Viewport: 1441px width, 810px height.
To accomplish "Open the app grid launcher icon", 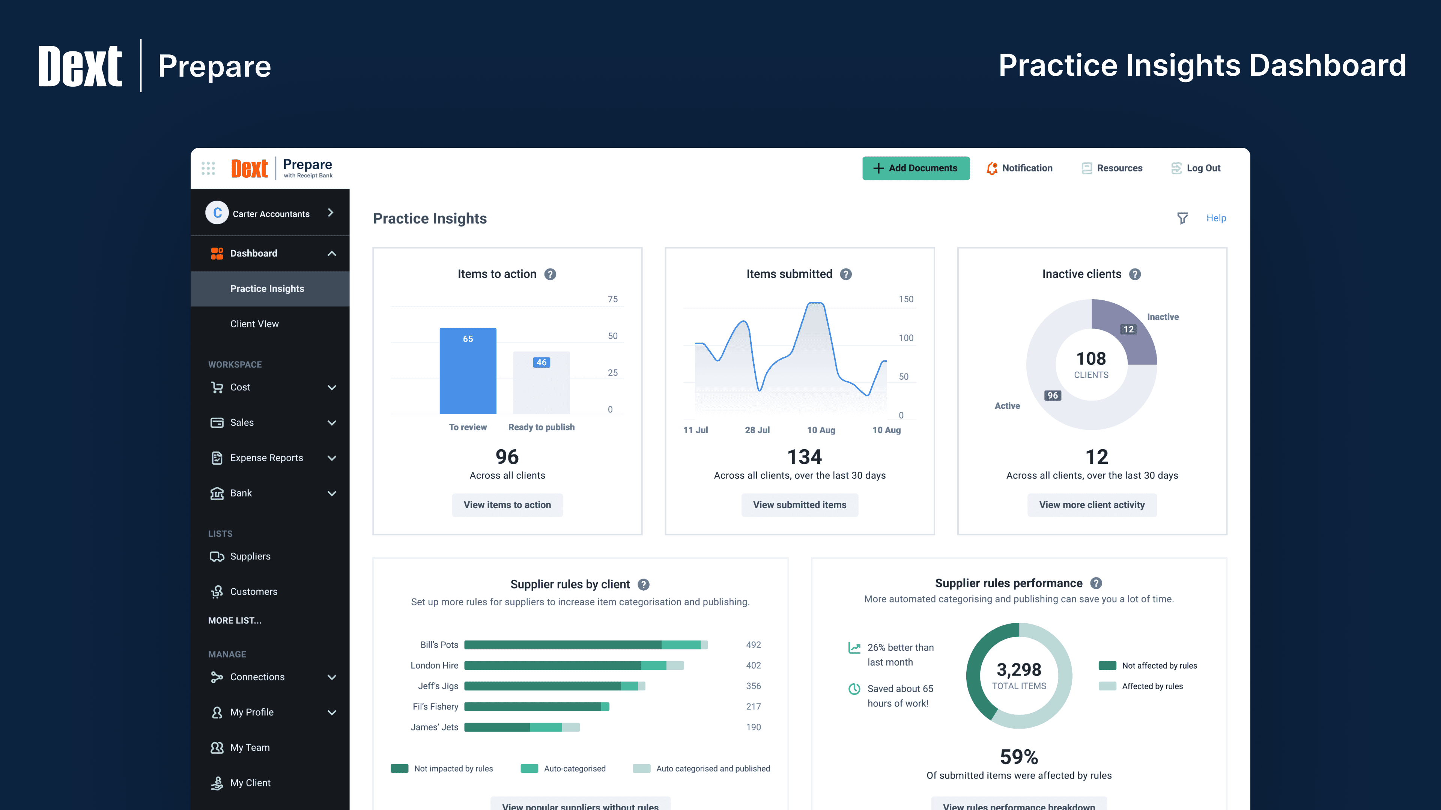I will tap(208, 168).
